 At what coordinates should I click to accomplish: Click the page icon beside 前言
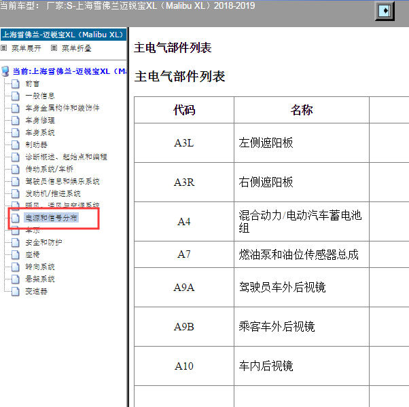(x=16, y=84)
